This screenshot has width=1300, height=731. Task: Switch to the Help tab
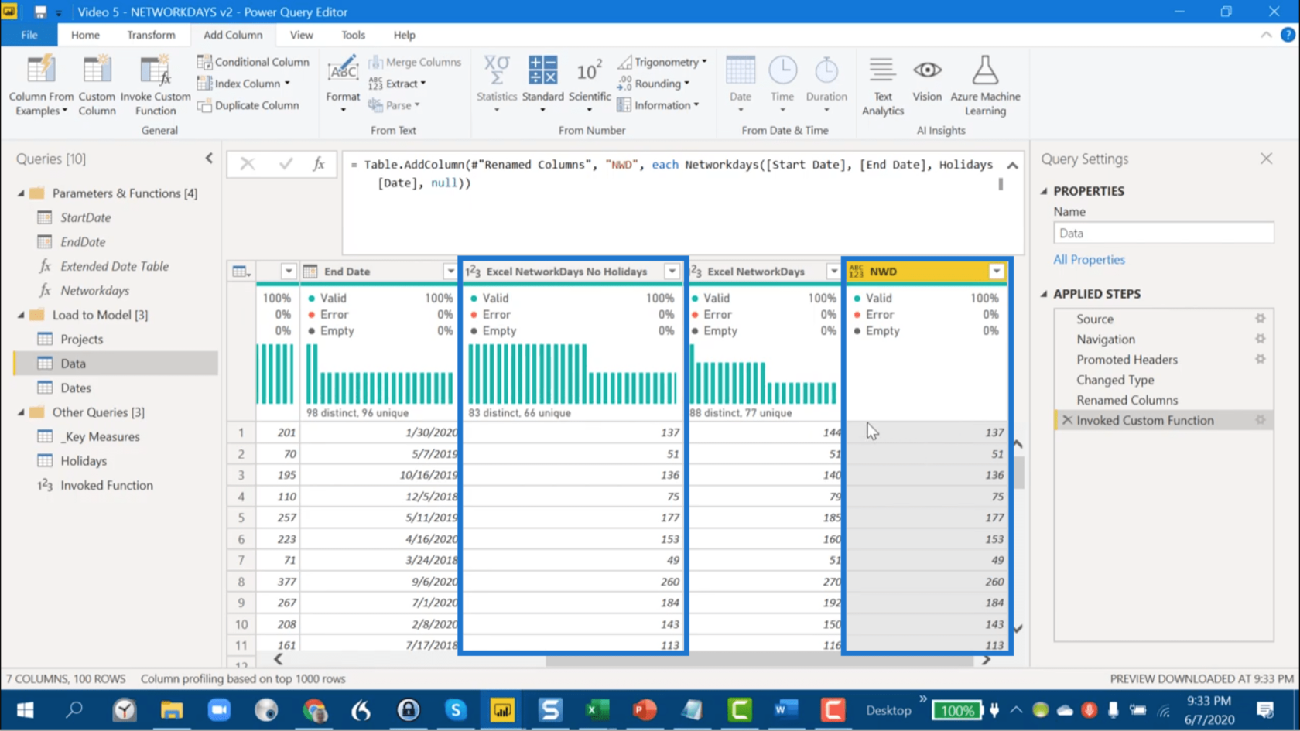click(x=404, y=35)
